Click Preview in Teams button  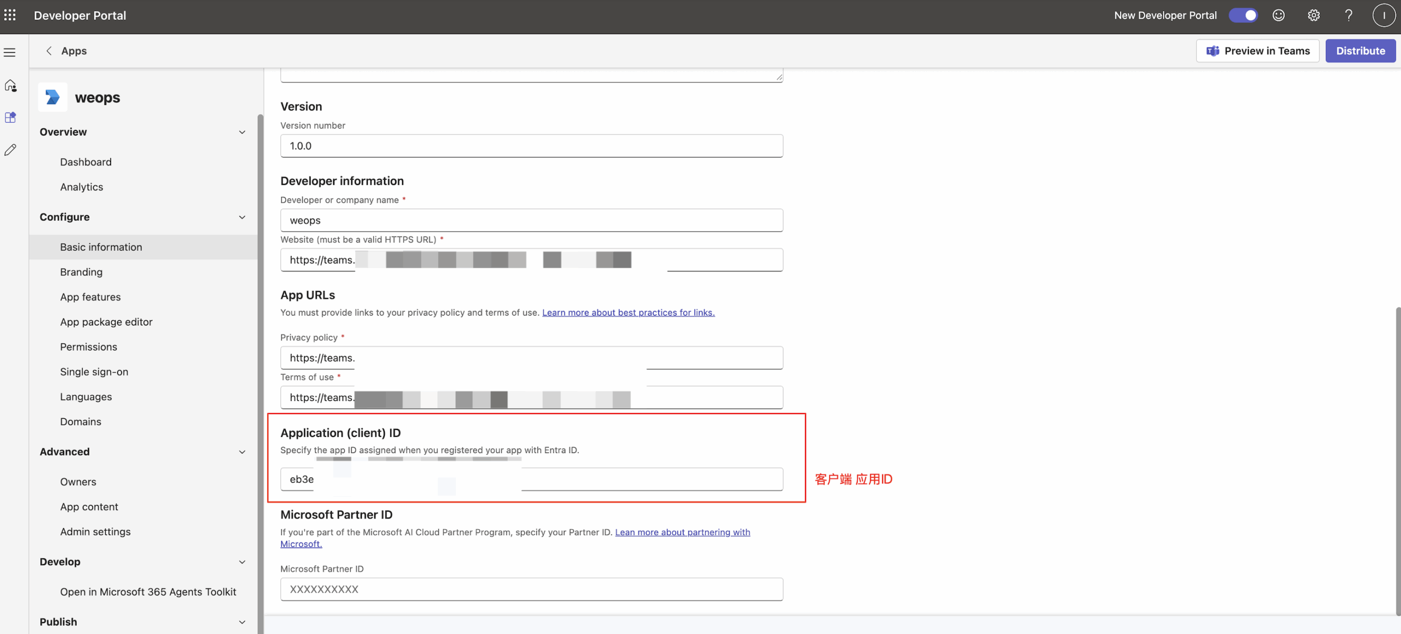pos(1258,51)
